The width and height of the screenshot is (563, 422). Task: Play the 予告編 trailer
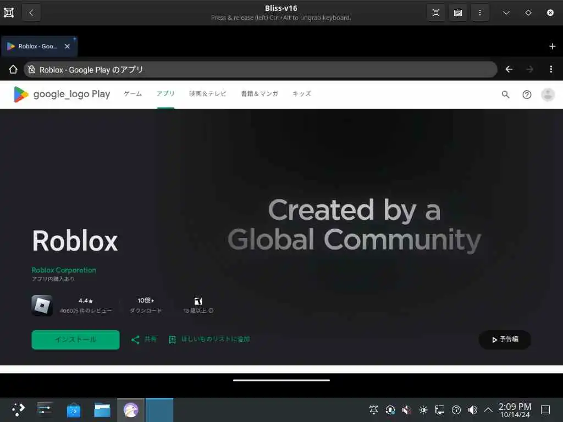(x=505, y=340)
